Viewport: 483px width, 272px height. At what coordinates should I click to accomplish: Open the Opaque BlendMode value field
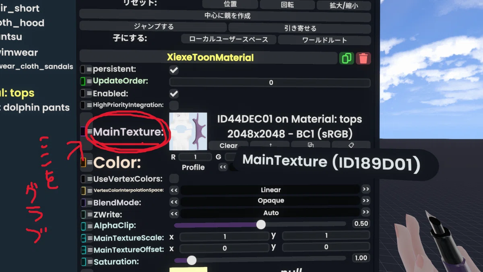[270, 201]
